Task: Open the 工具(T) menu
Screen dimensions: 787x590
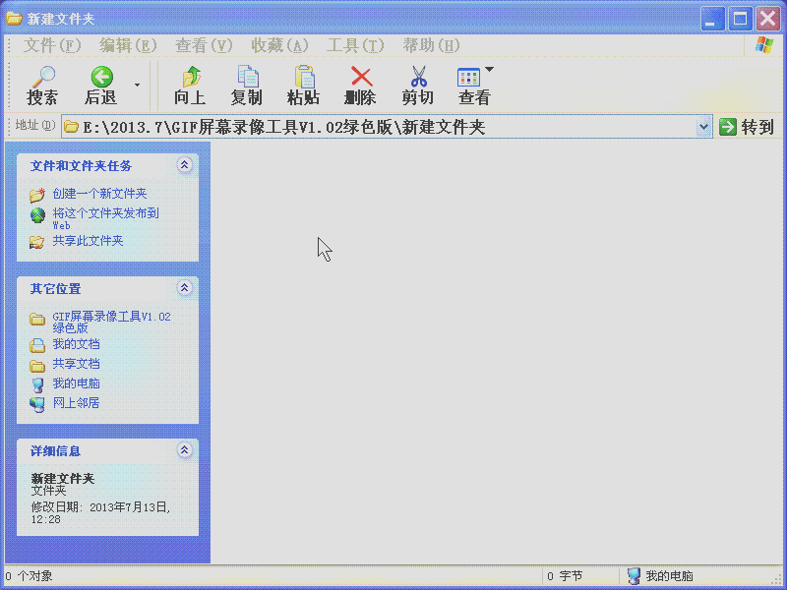Action: click(355, 45)
